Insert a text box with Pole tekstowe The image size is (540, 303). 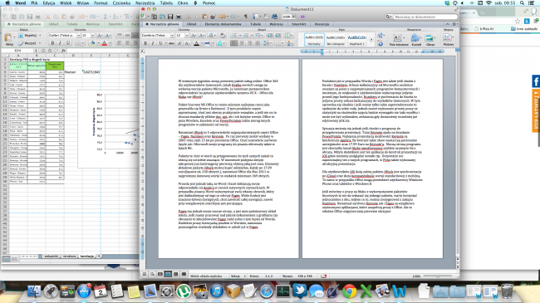[399, 40]
